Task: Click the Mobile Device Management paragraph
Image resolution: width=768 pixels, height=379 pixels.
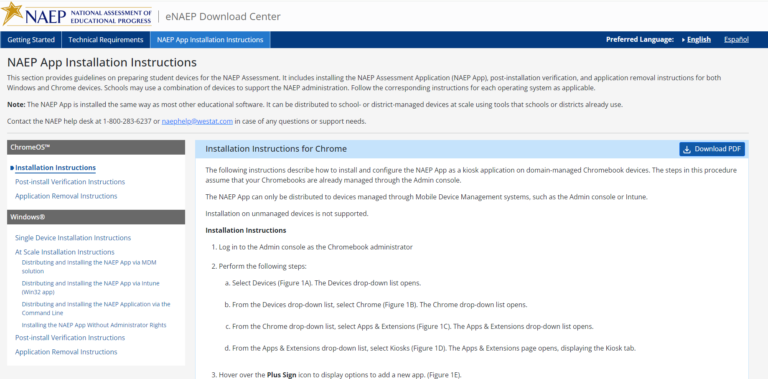Action: [x=427, y=197]
